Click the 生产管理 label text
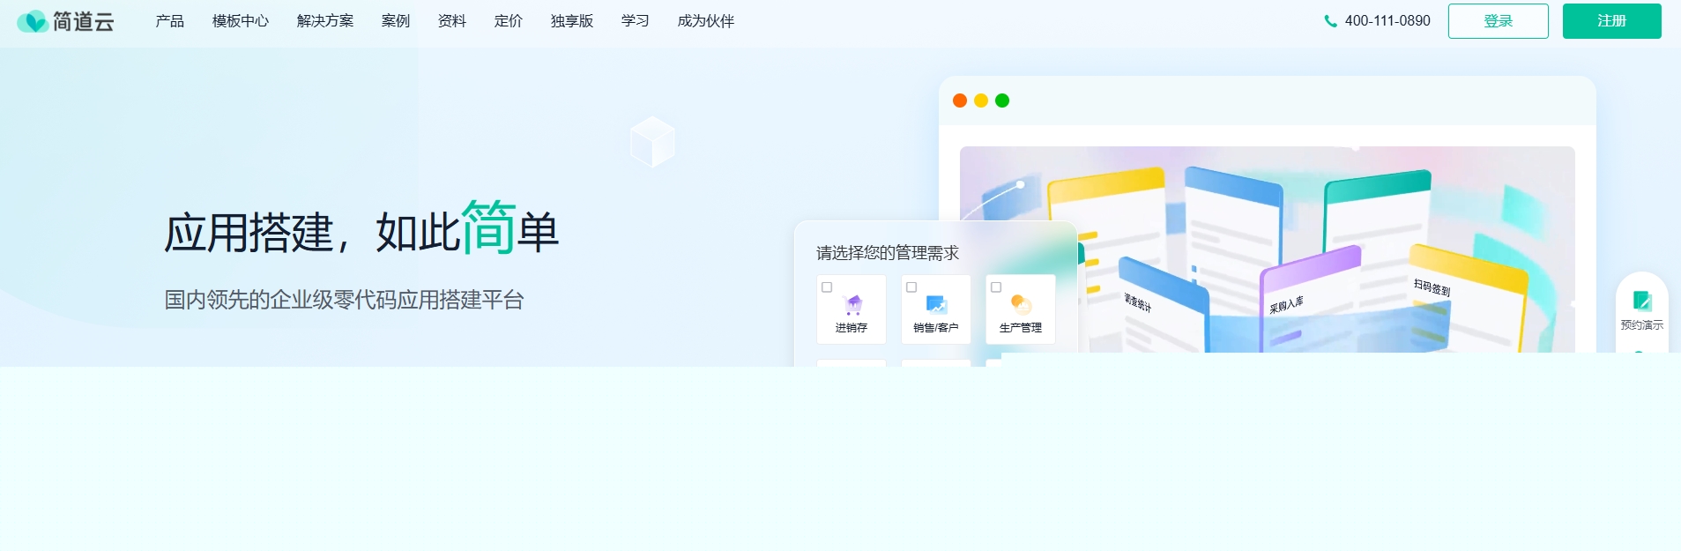Screen dimensions: 1681x551 click(x=1021, y=328)
